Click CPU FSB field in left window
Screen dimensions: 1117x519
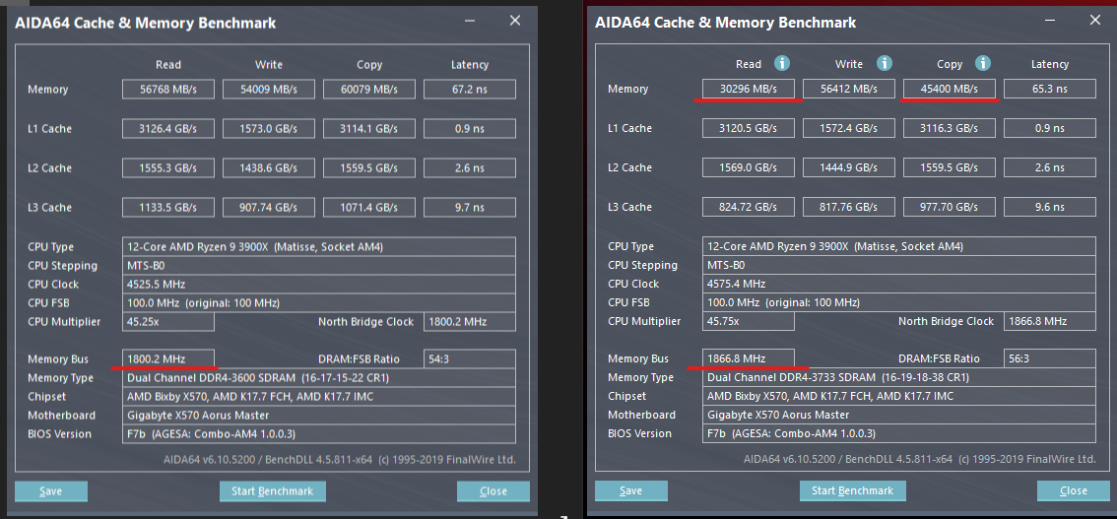(x=318, y=303)
